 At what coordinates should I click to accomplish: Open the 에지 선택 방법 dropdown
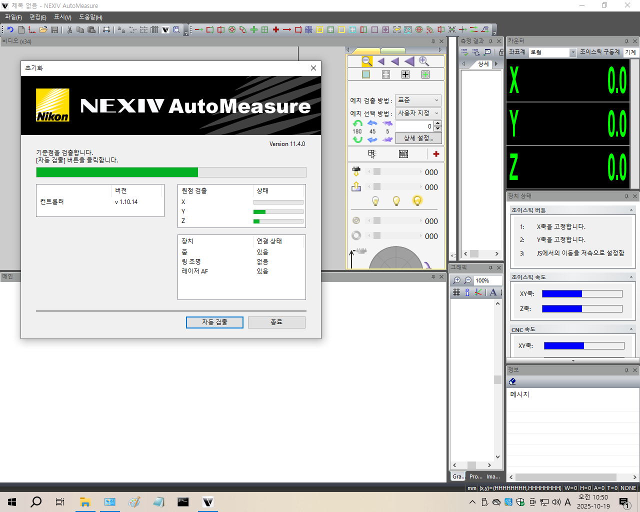click(418, 113)
